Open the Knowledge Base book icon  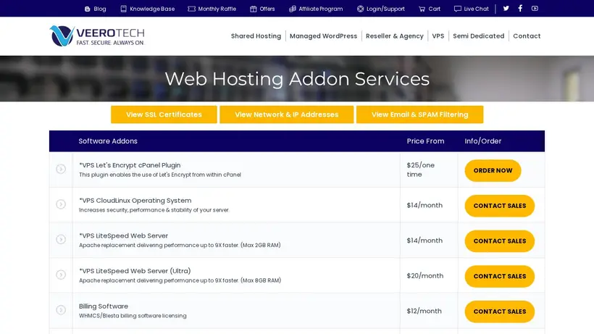[123, 9]
